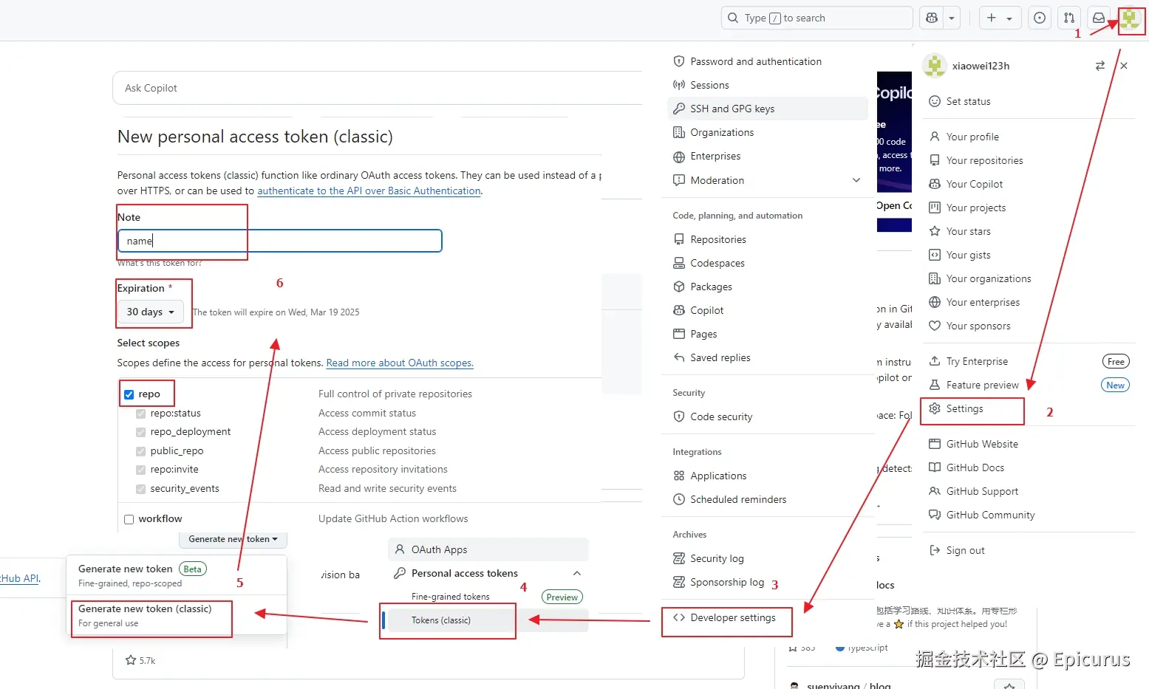Toggle the repo:invite checkbox
The height and width of the screenshot is (689, 1149).
pyautogui.click(x=140, y=470)
